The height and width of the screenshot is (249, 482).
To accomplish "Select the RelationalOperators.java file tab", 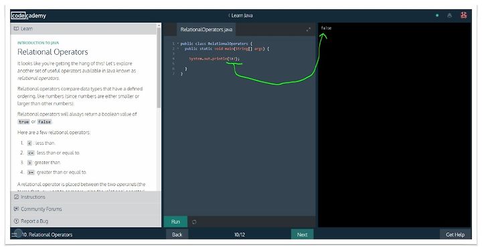I will (x=206, y=29).
